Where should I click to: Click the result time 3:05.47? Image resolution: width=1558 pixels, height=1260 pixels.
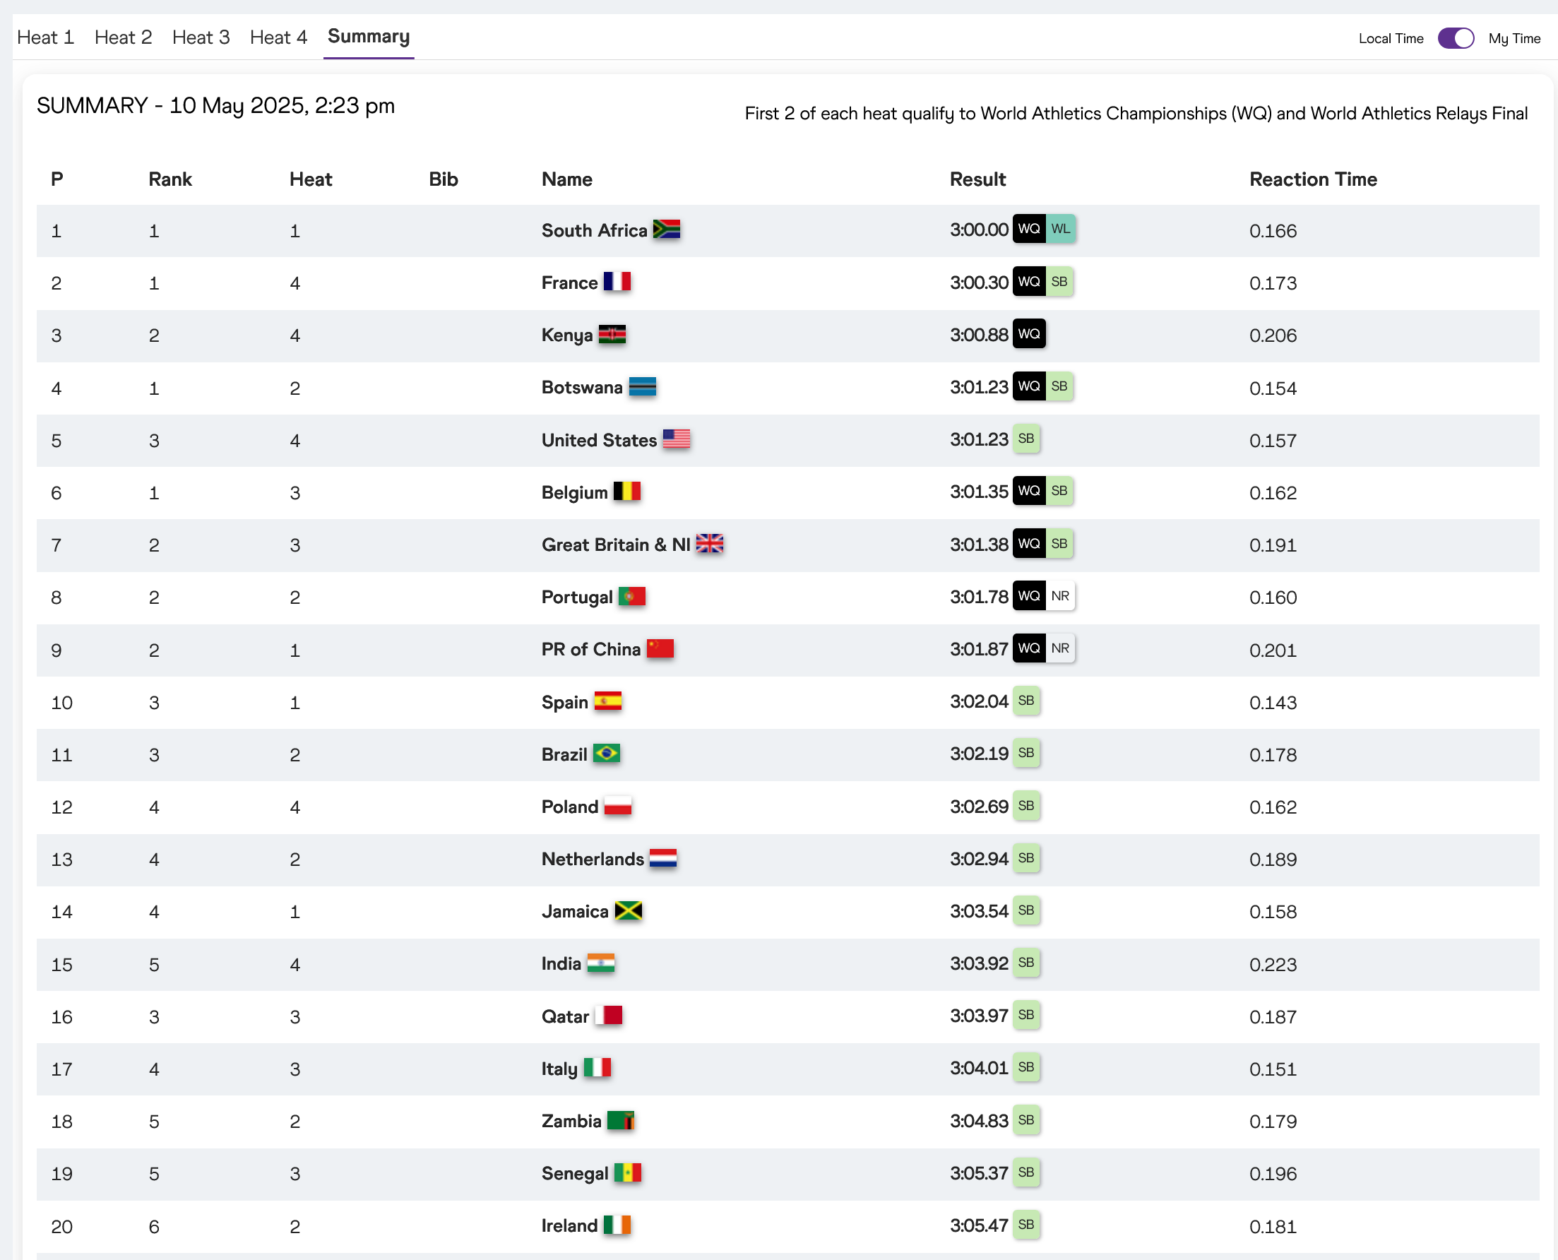979,1225
